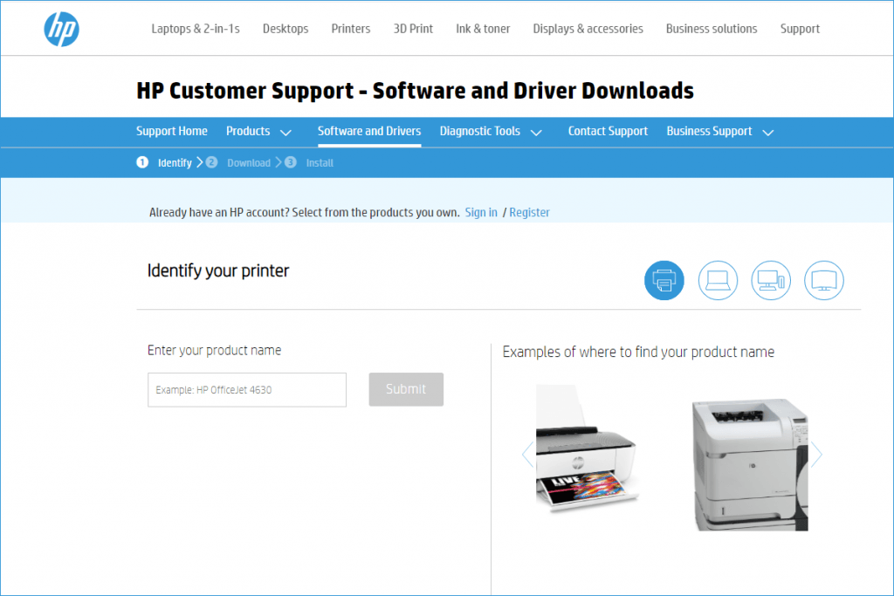The height and width of the screenshot is (596, 894).
Task: Expand the Business Support dropdown
Action: pyautogui.click(x=719, y=132)
